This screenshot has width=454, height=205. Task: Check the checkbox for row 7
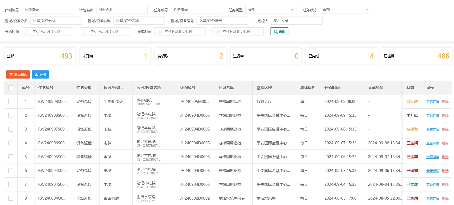pyautogui.click(x=11, y=184)
